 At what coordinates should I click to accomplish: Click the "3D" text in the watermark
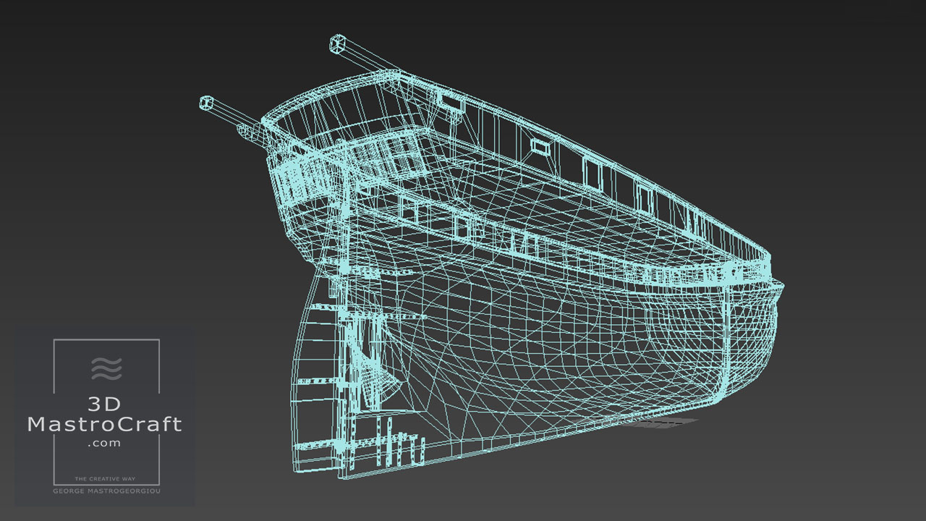click(x=106, y=404)
